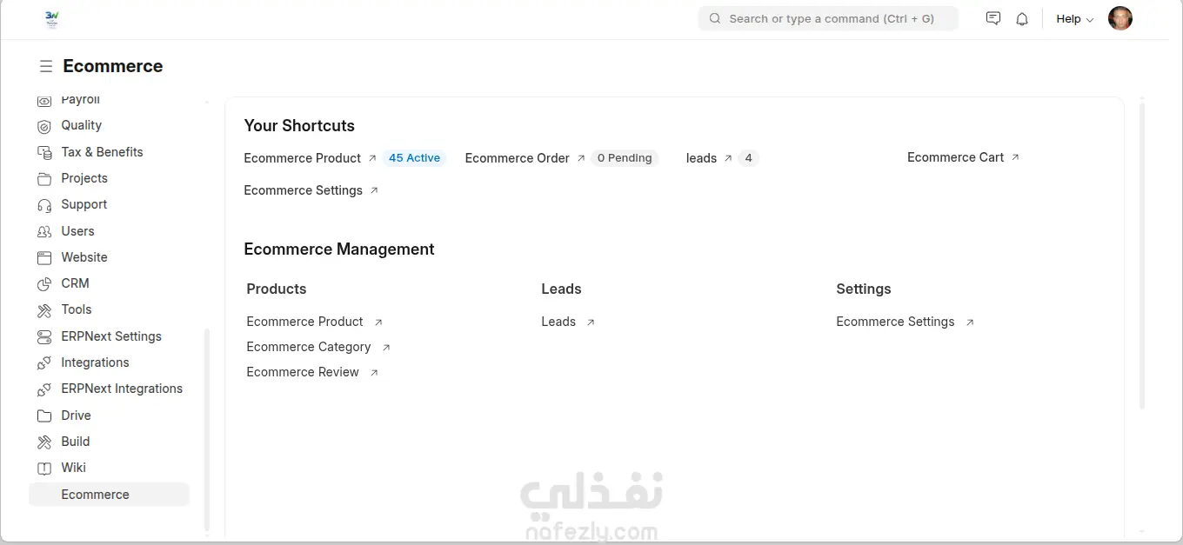Screen dimensions: 1183x545
Task: Click the Drive folder icon
Action: coord(44,416)
